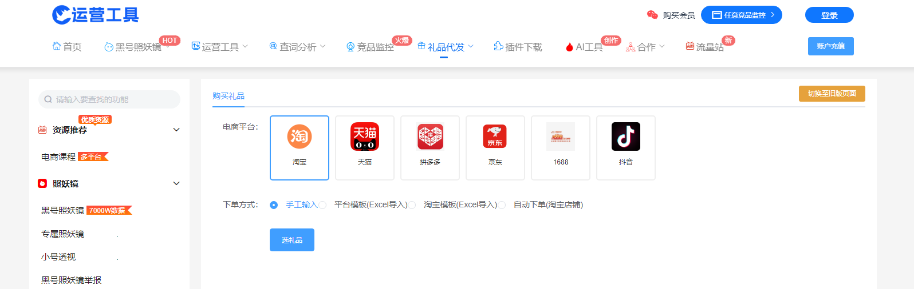Viewport: 914px width, 289px height.
Task: Select 淘宝模板(Excel导入) radio option
Action: click(412, 205)
